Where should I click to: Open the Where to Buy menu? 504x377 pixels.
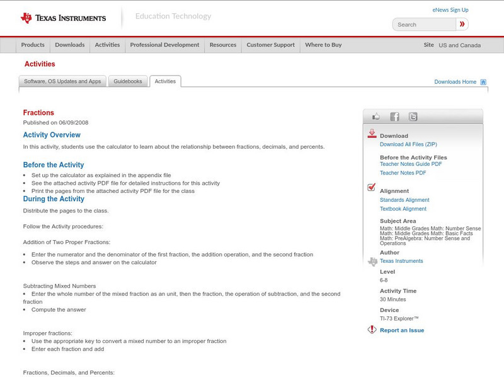pos(323,45)
